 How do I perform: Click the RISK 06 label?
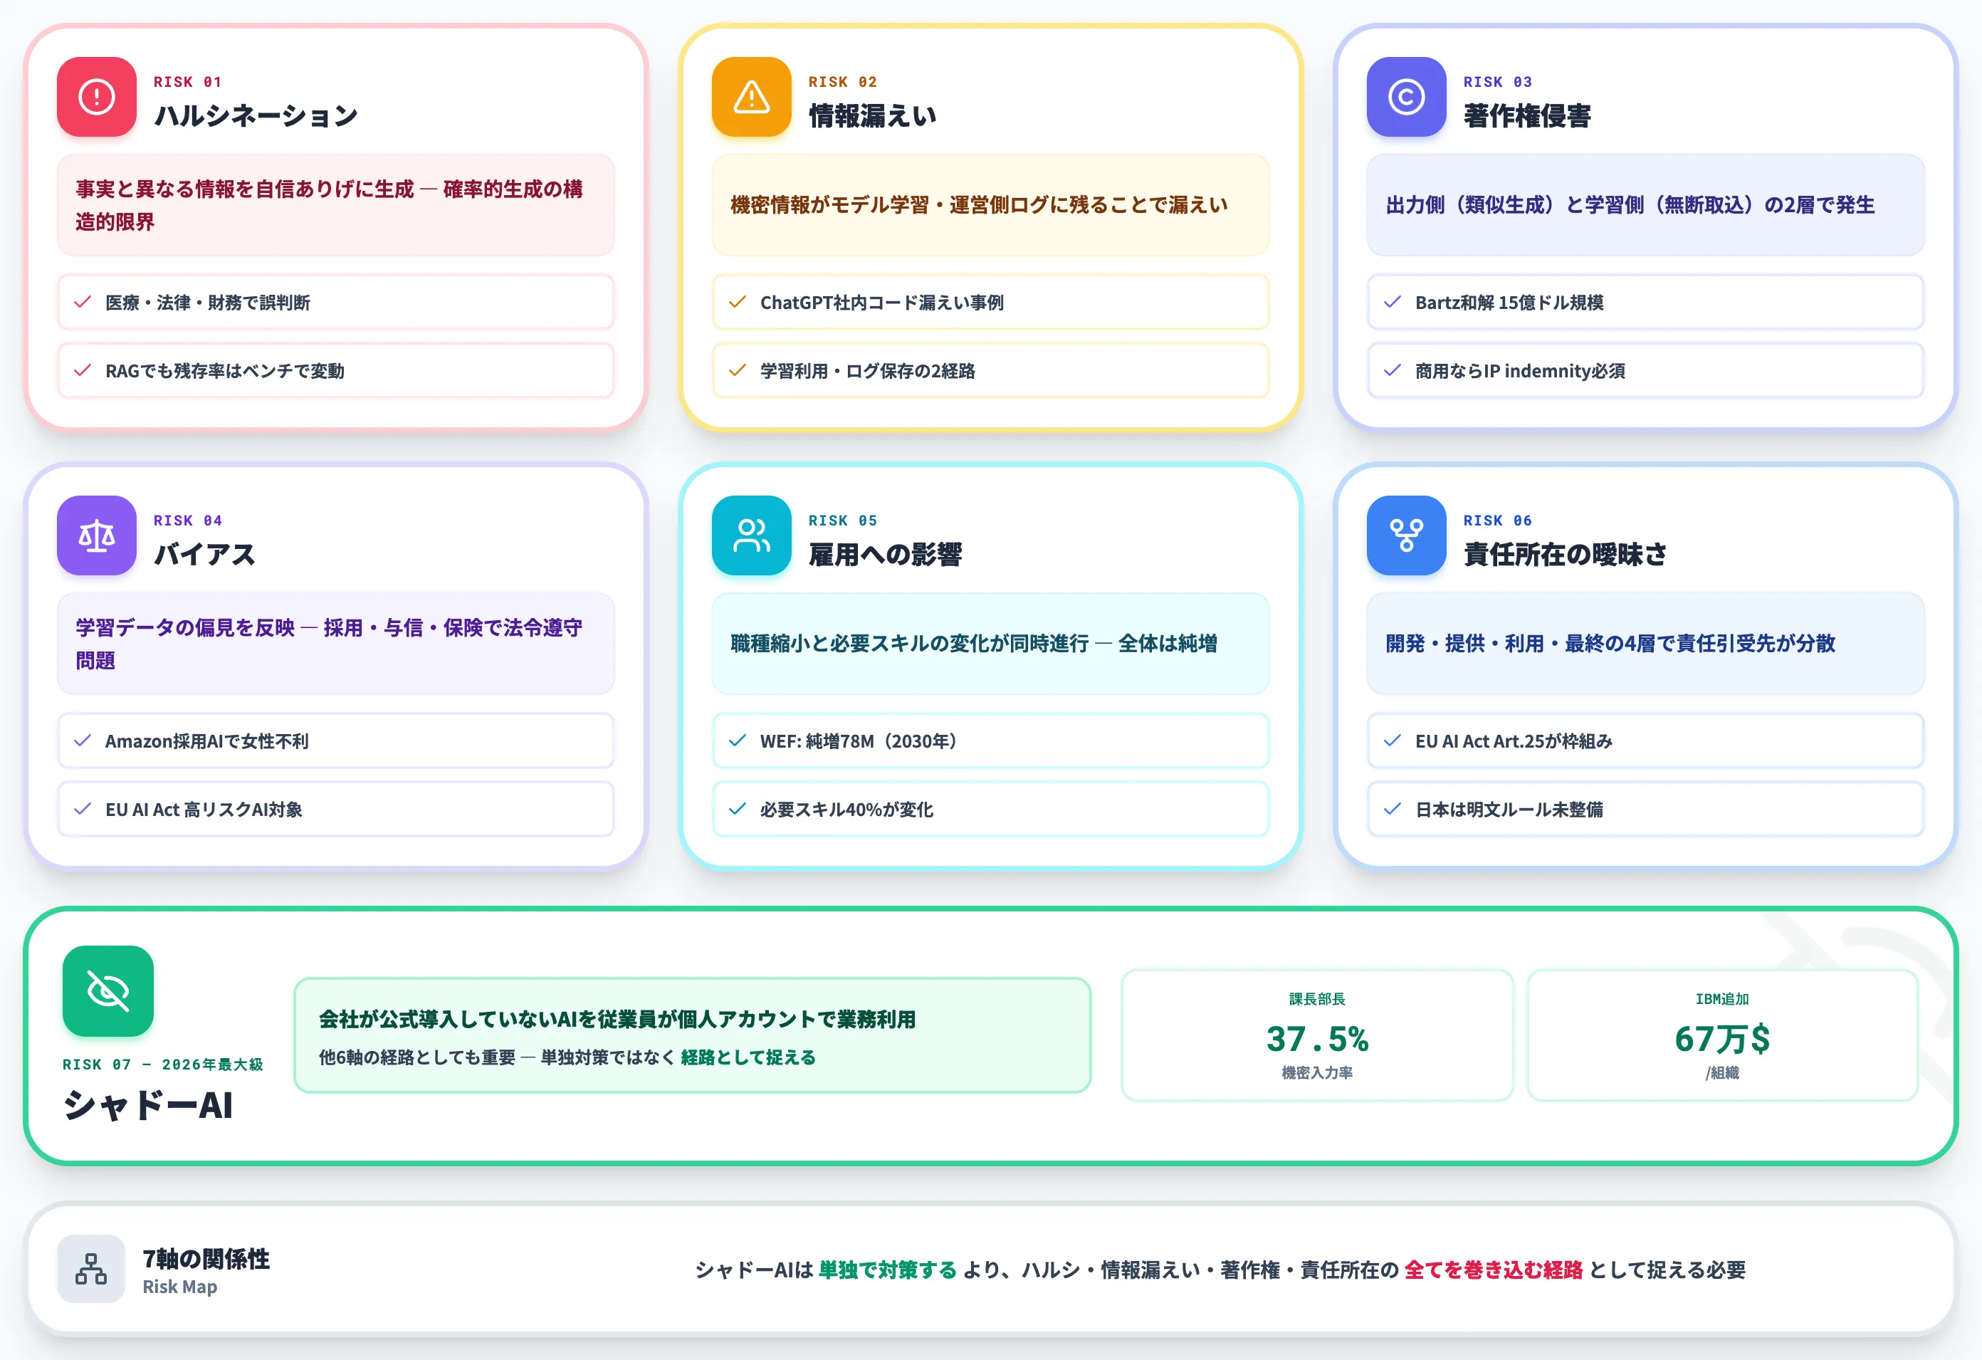tap(1498, 521)
